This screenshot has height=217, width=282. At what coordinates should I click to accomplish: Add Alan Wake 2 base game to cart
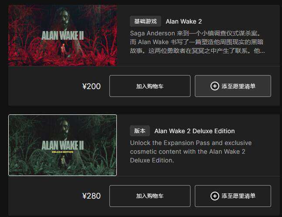tap(150, 86)
